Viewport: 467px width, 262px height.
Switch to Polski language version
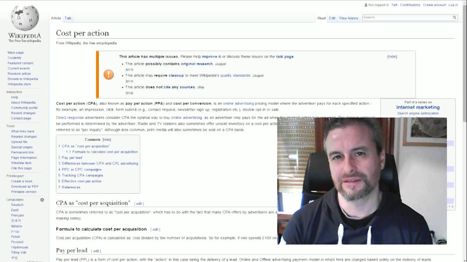(16, 237)
